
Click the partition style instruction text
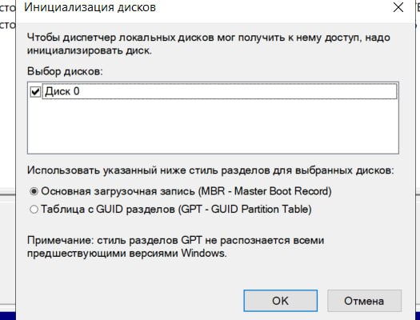pyautogui.click(x=210, y=170)
